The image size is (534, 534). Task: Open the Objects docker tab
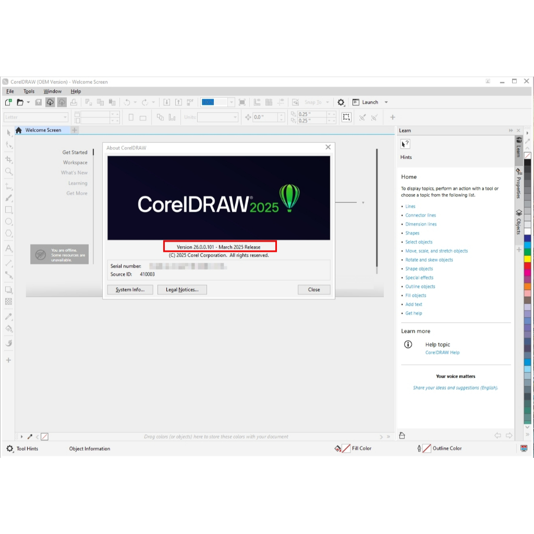(519, 222)
